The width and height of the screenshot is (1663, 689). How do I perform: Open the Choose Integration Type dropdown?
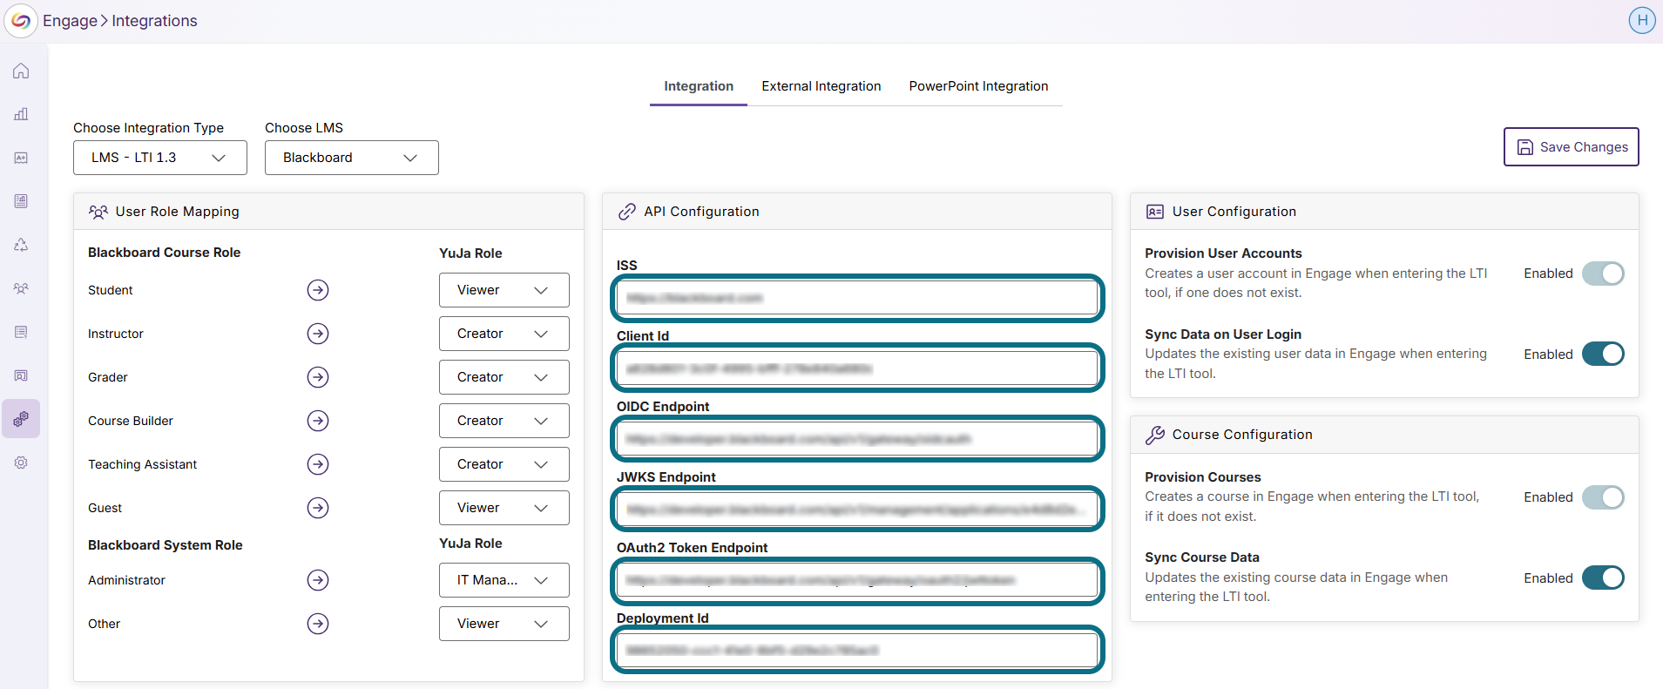tap(160, 158)
